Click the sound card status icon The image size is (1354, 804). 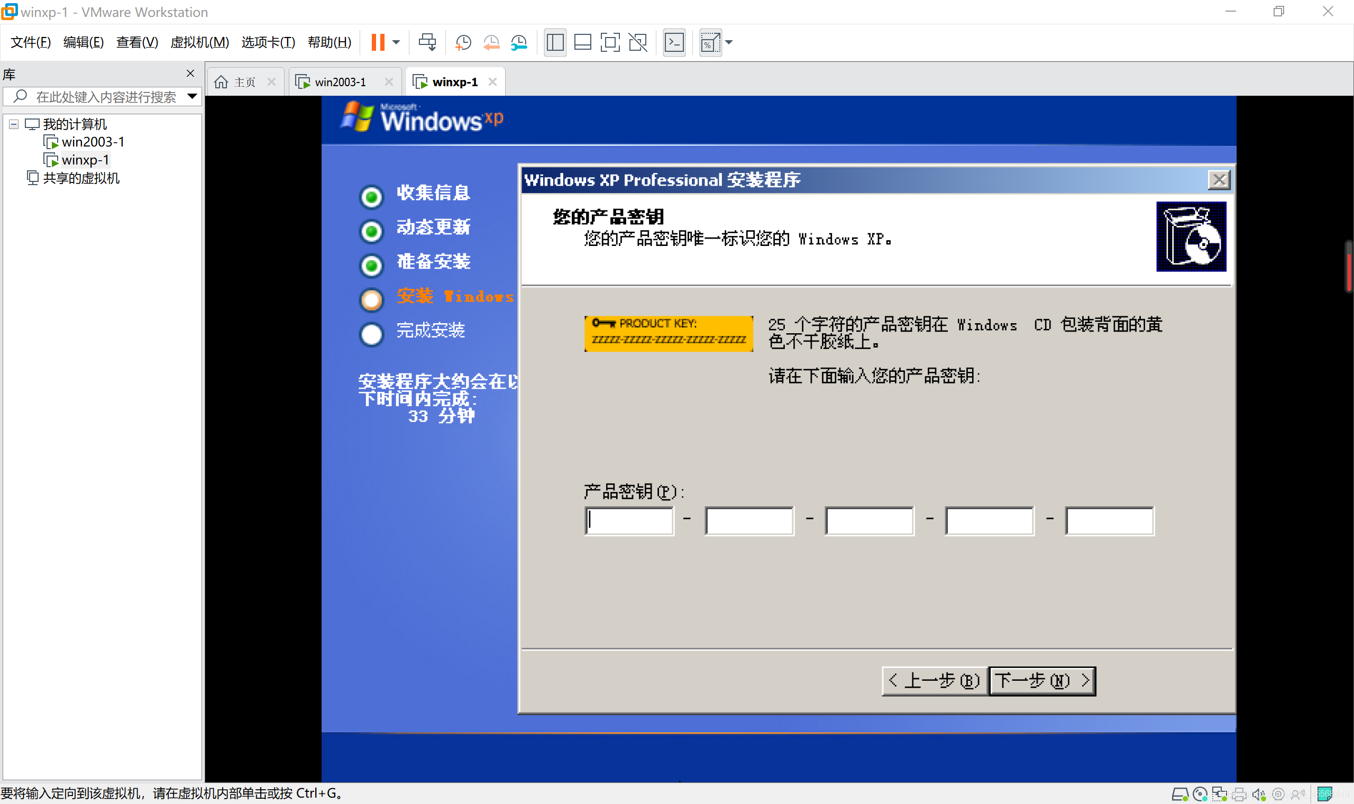click(1258, 794)
